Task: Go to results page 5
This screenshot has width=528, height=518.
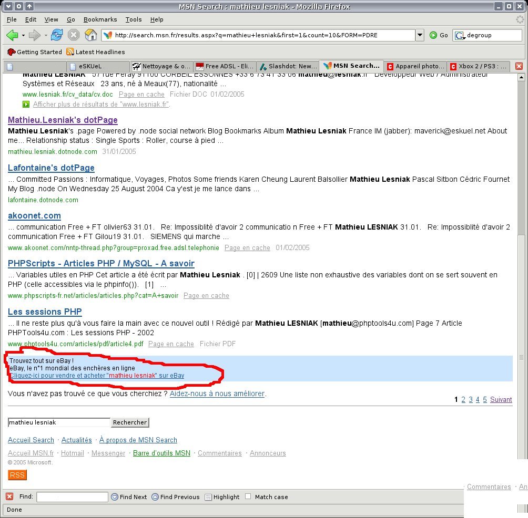Action: click(485, 400)
